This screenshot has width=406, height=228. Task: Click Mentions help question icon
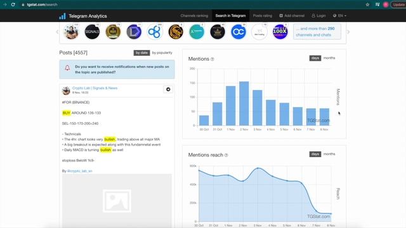click(213, 59)
